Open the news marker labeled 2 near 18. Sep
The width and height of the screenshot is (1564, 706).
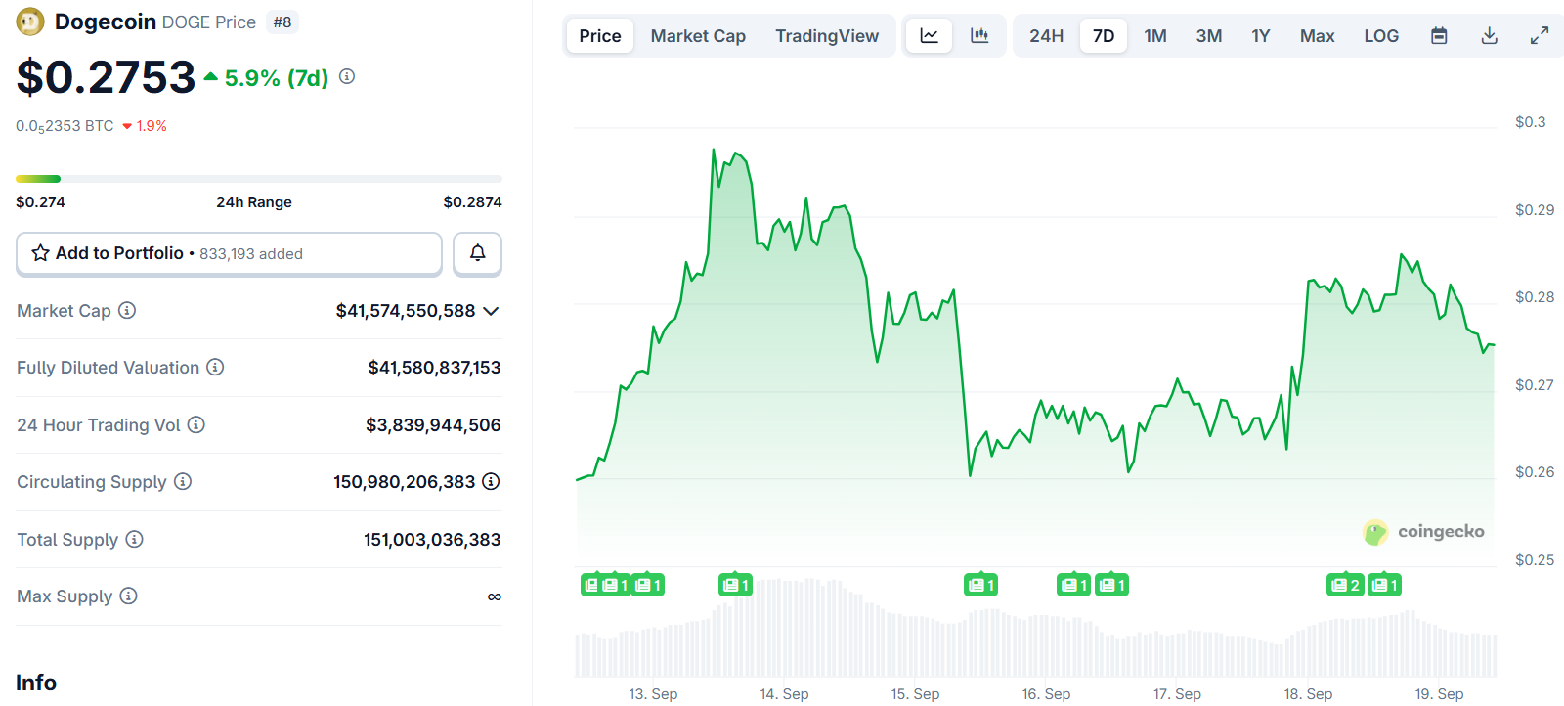[1345, 585]
